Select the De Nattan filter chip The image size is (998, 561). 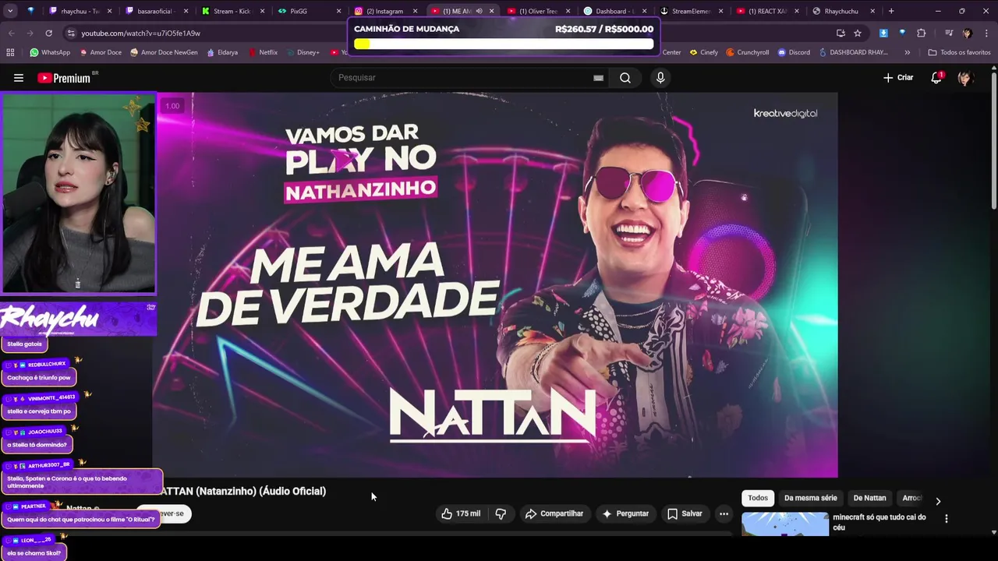(x=869, y=498)
